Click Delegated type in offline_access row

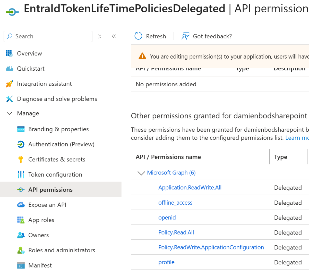pos(288,203)
